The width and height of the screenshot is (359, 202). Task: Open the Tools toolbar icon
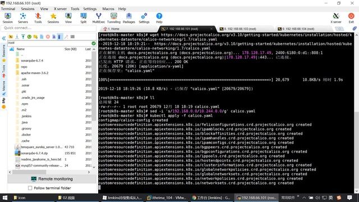coord(38,18)
